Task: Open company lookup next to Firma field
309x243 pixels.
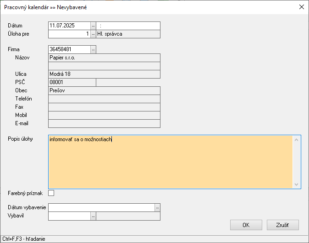Action: tap(93, 49)
